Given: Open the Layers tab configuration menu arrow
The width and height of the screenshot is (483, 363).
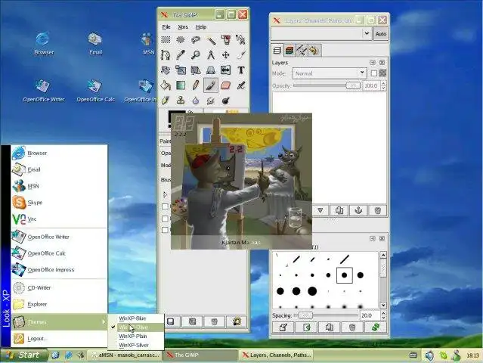Looking at the screenshot, I should click(373, 63).
